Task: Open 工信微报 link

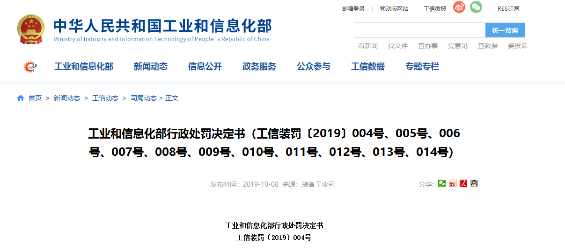Action: 435,9
